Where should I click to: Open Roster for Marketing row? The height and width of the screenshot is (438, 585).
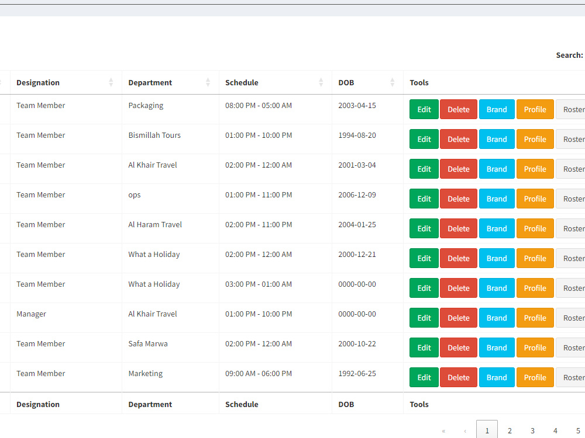[571, 377]
